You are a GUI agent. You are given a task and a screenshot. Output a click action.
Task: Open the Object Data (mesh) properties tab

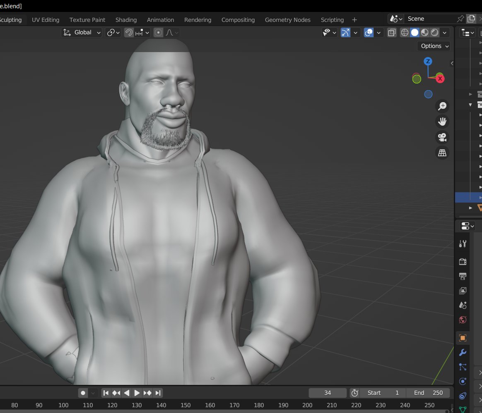[x=463, y=409]
